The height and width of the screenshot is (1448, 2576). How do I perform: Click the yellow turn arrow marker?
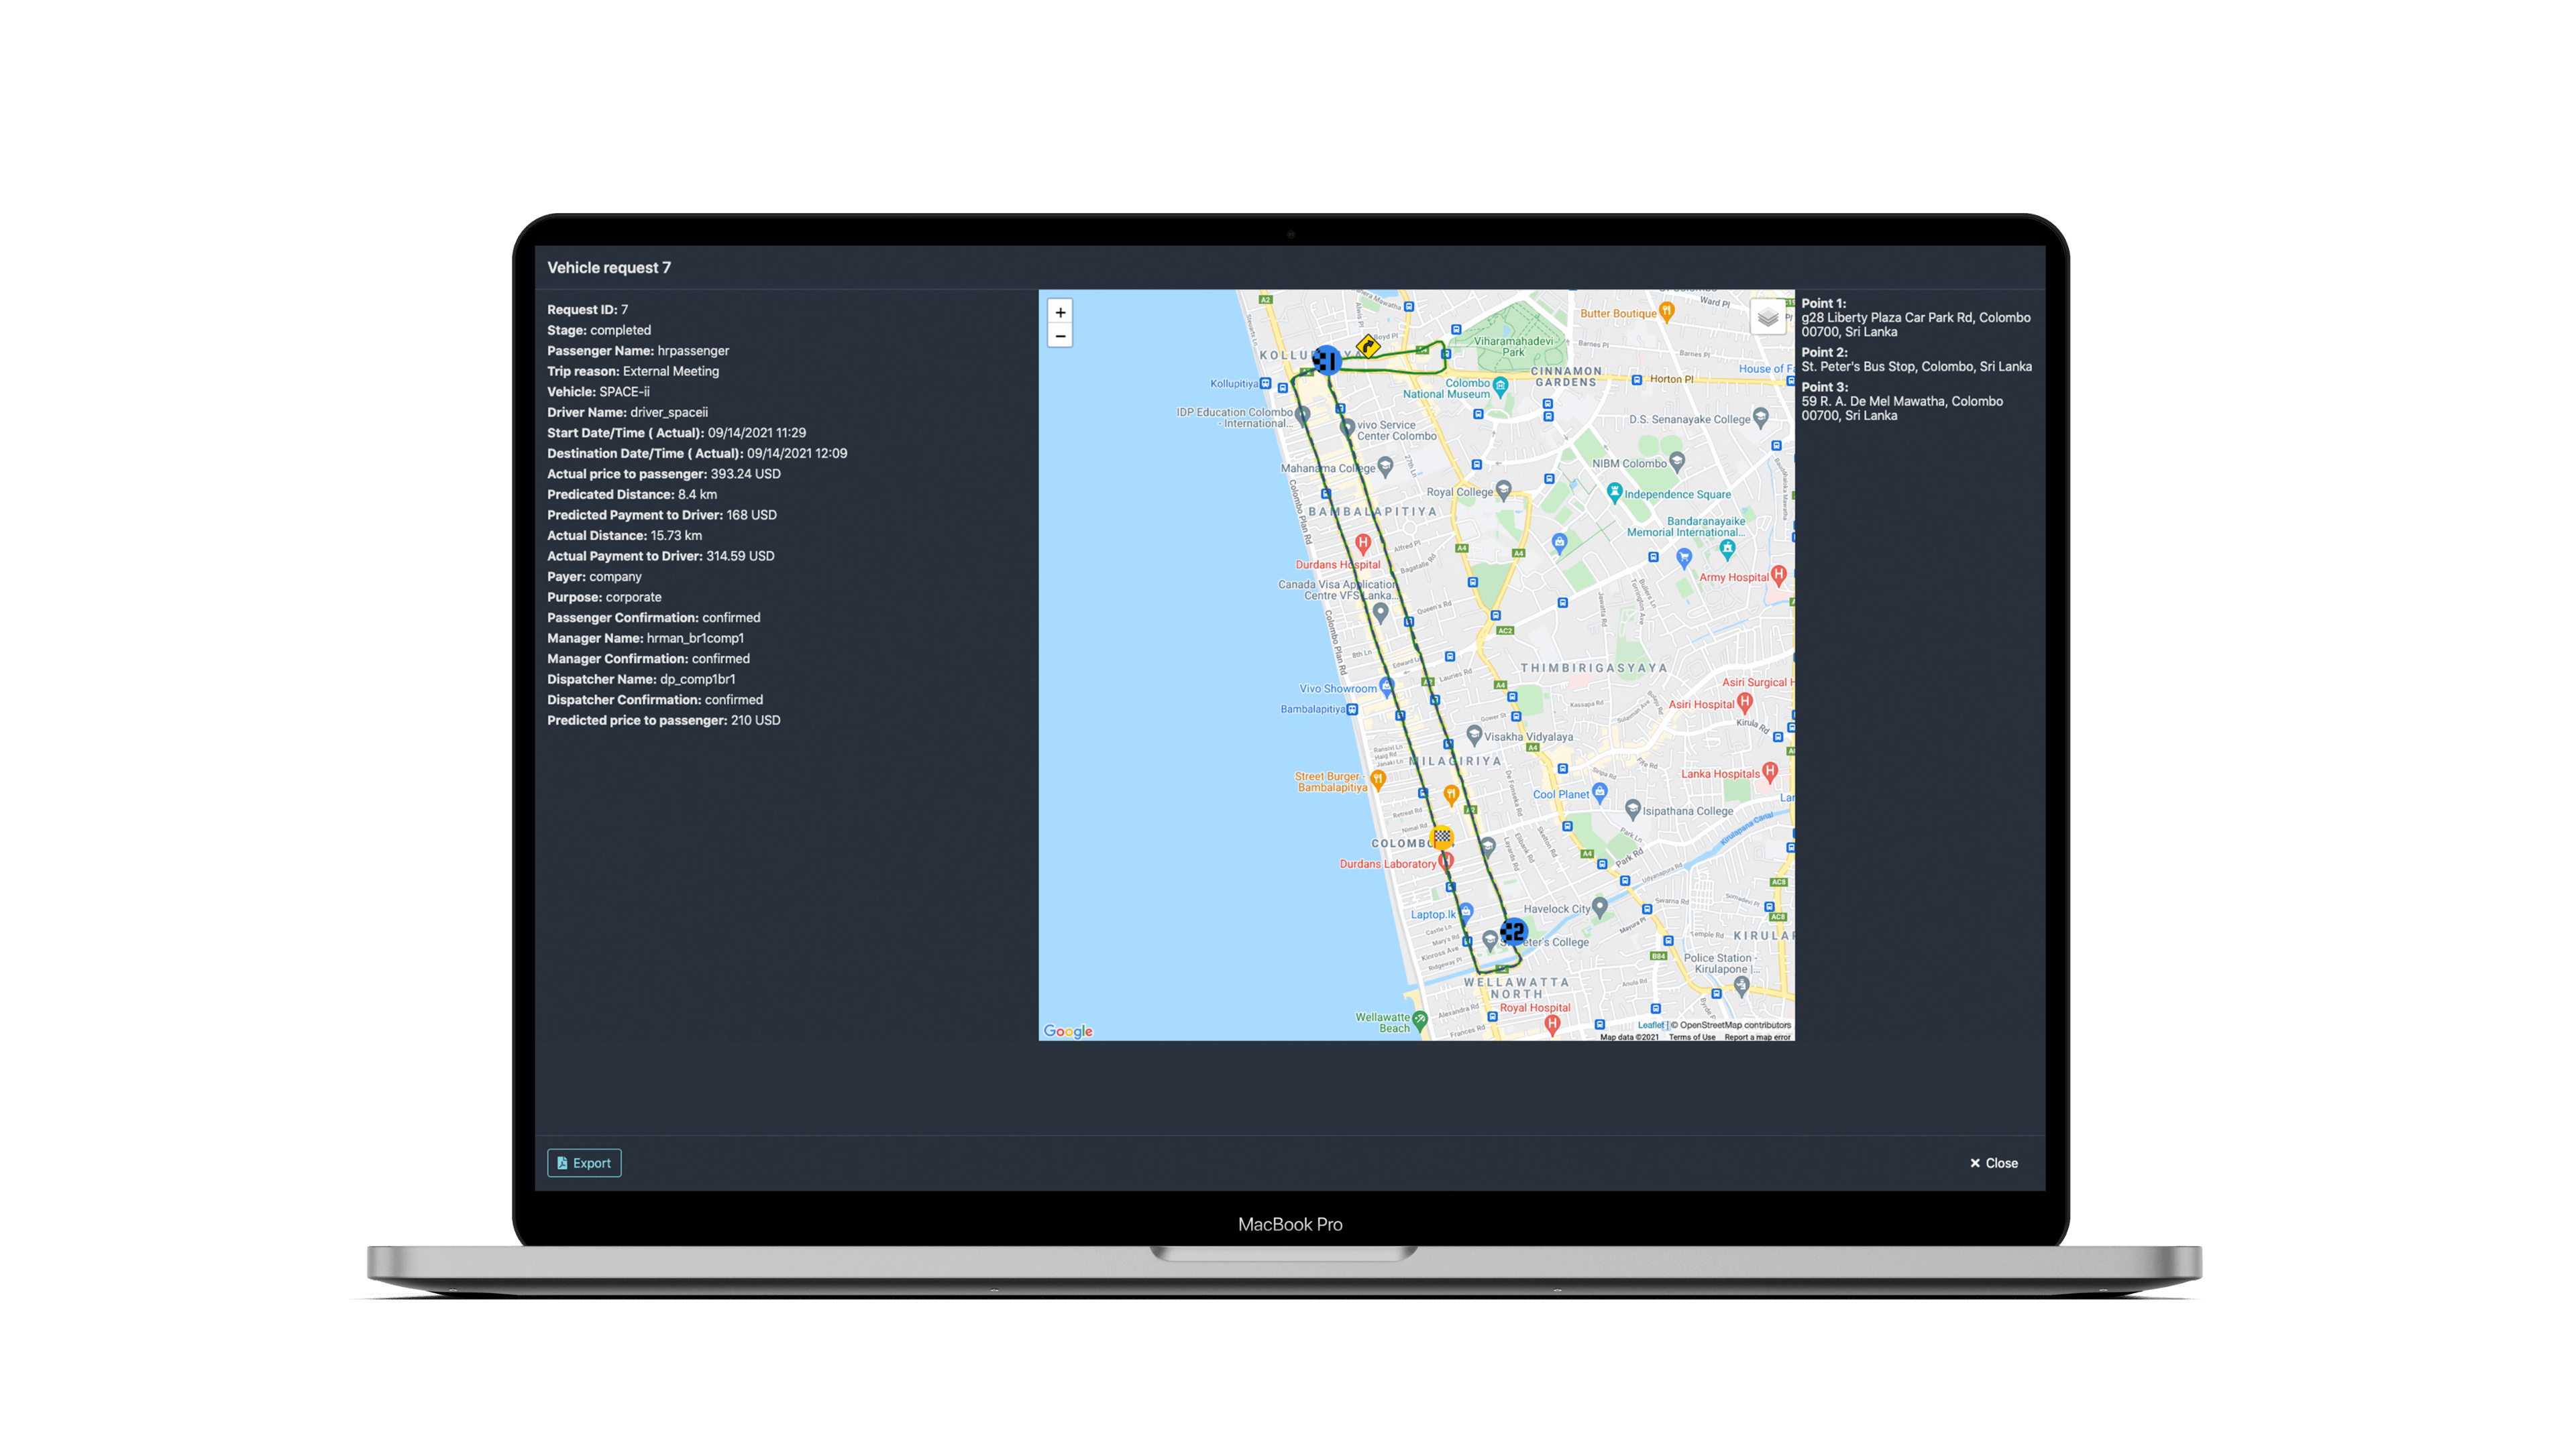tap(1368, 346)
